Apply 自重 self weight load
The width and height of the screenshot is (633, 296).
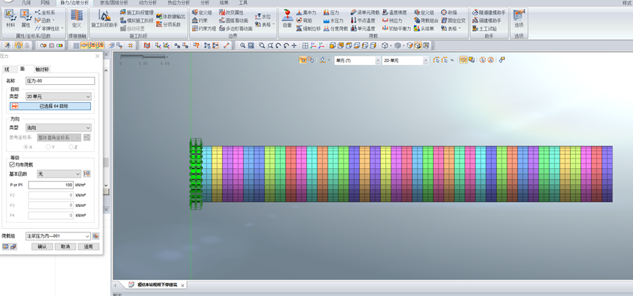[x=287, y=18]
